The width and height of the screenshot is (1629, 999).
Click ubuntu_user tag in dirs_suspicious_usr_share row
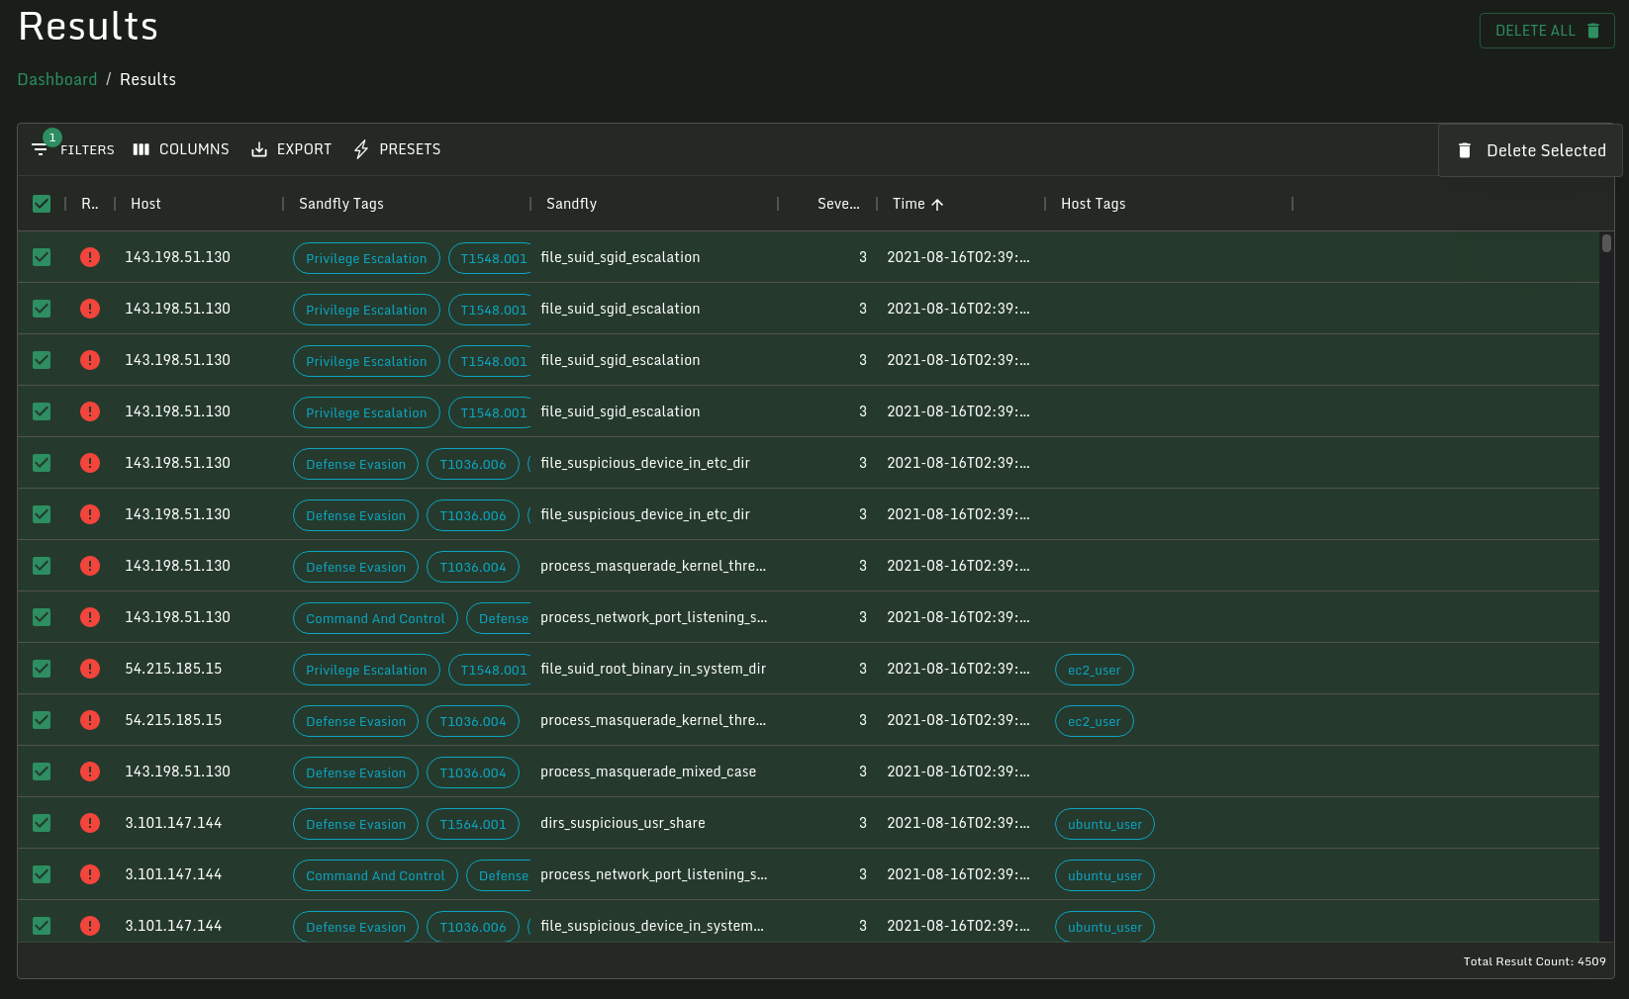point(1104,824)
